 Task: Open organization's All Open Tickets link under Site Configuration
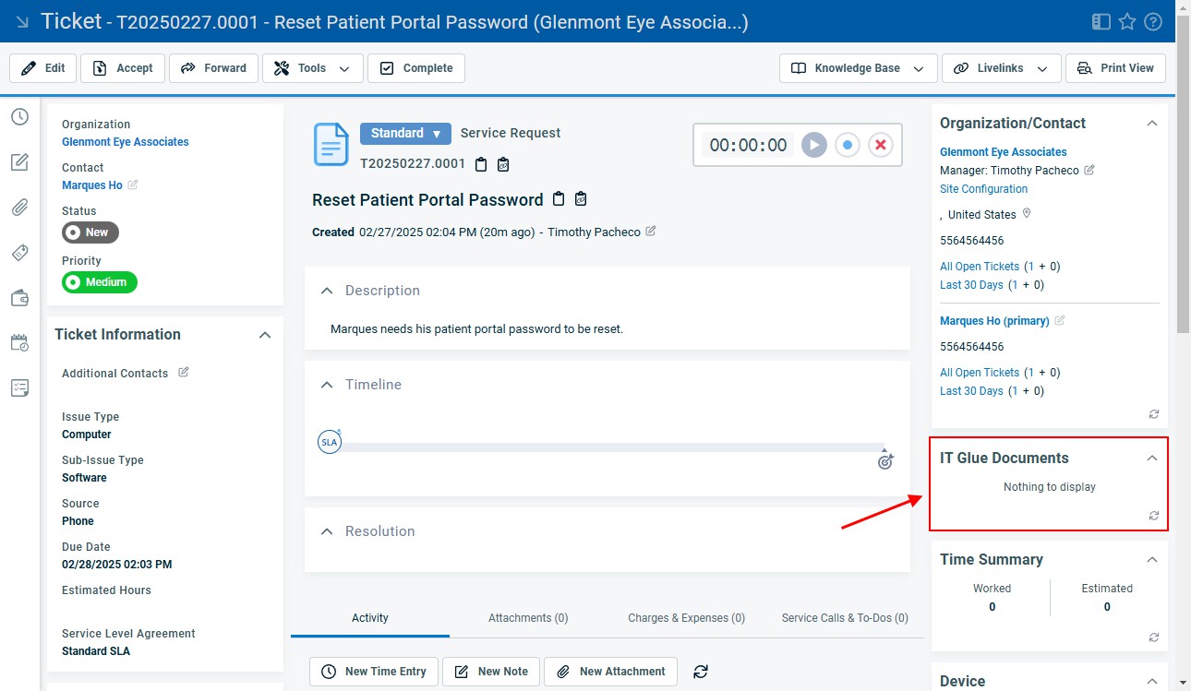(980, 267)
